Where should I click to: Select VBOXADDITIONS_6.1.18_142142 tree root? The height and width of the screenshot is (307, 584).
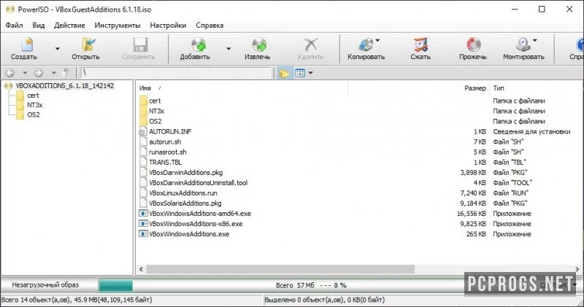(x=64, y=85)
